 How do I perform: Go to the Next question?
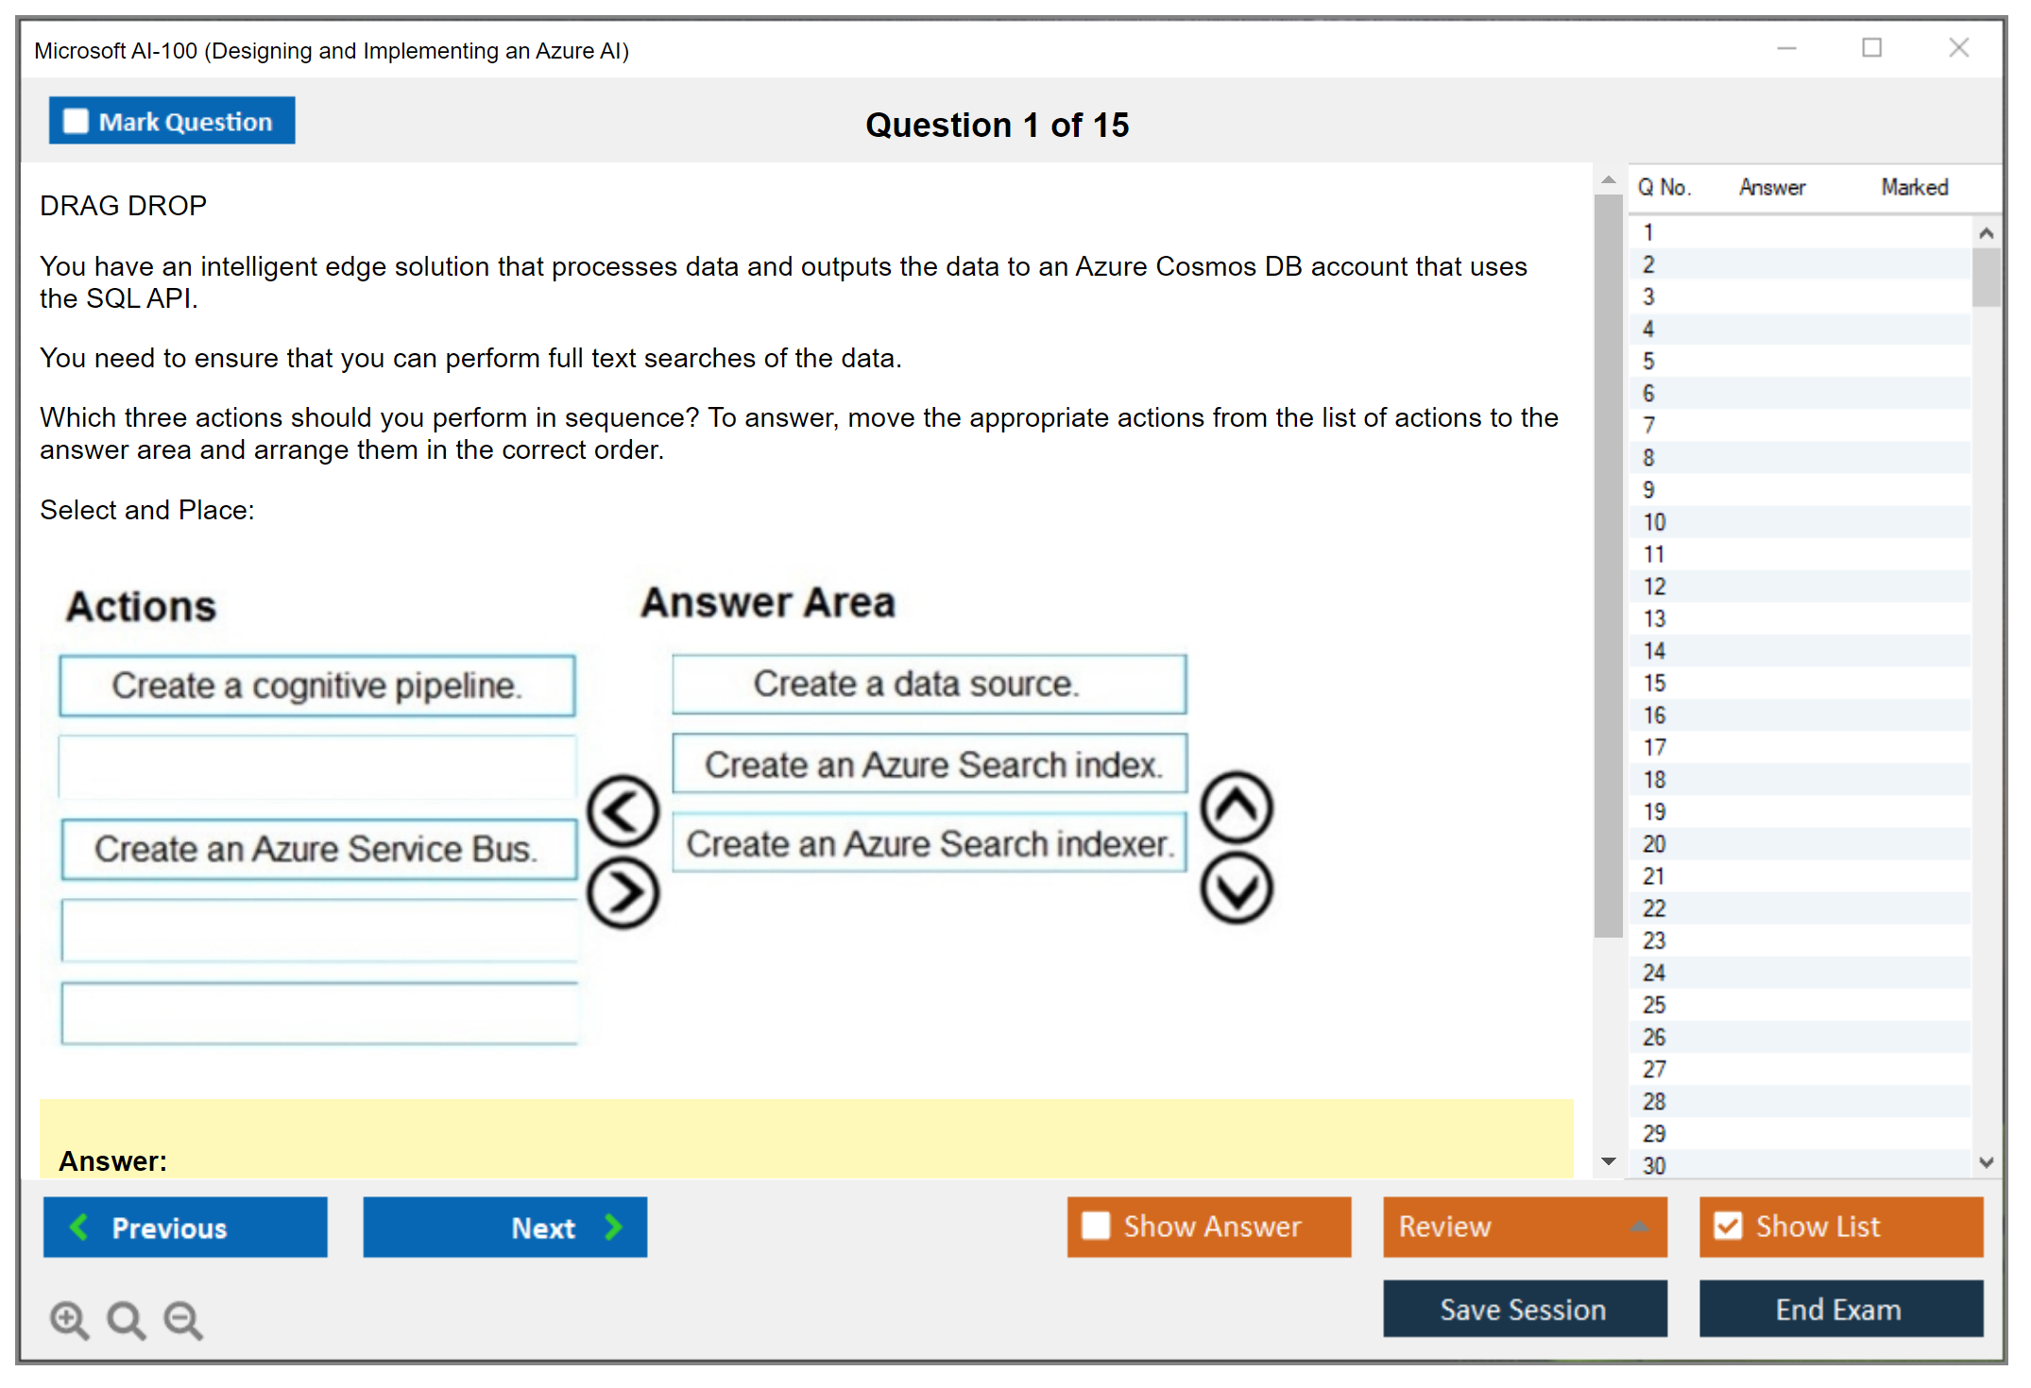(504, 1227)
